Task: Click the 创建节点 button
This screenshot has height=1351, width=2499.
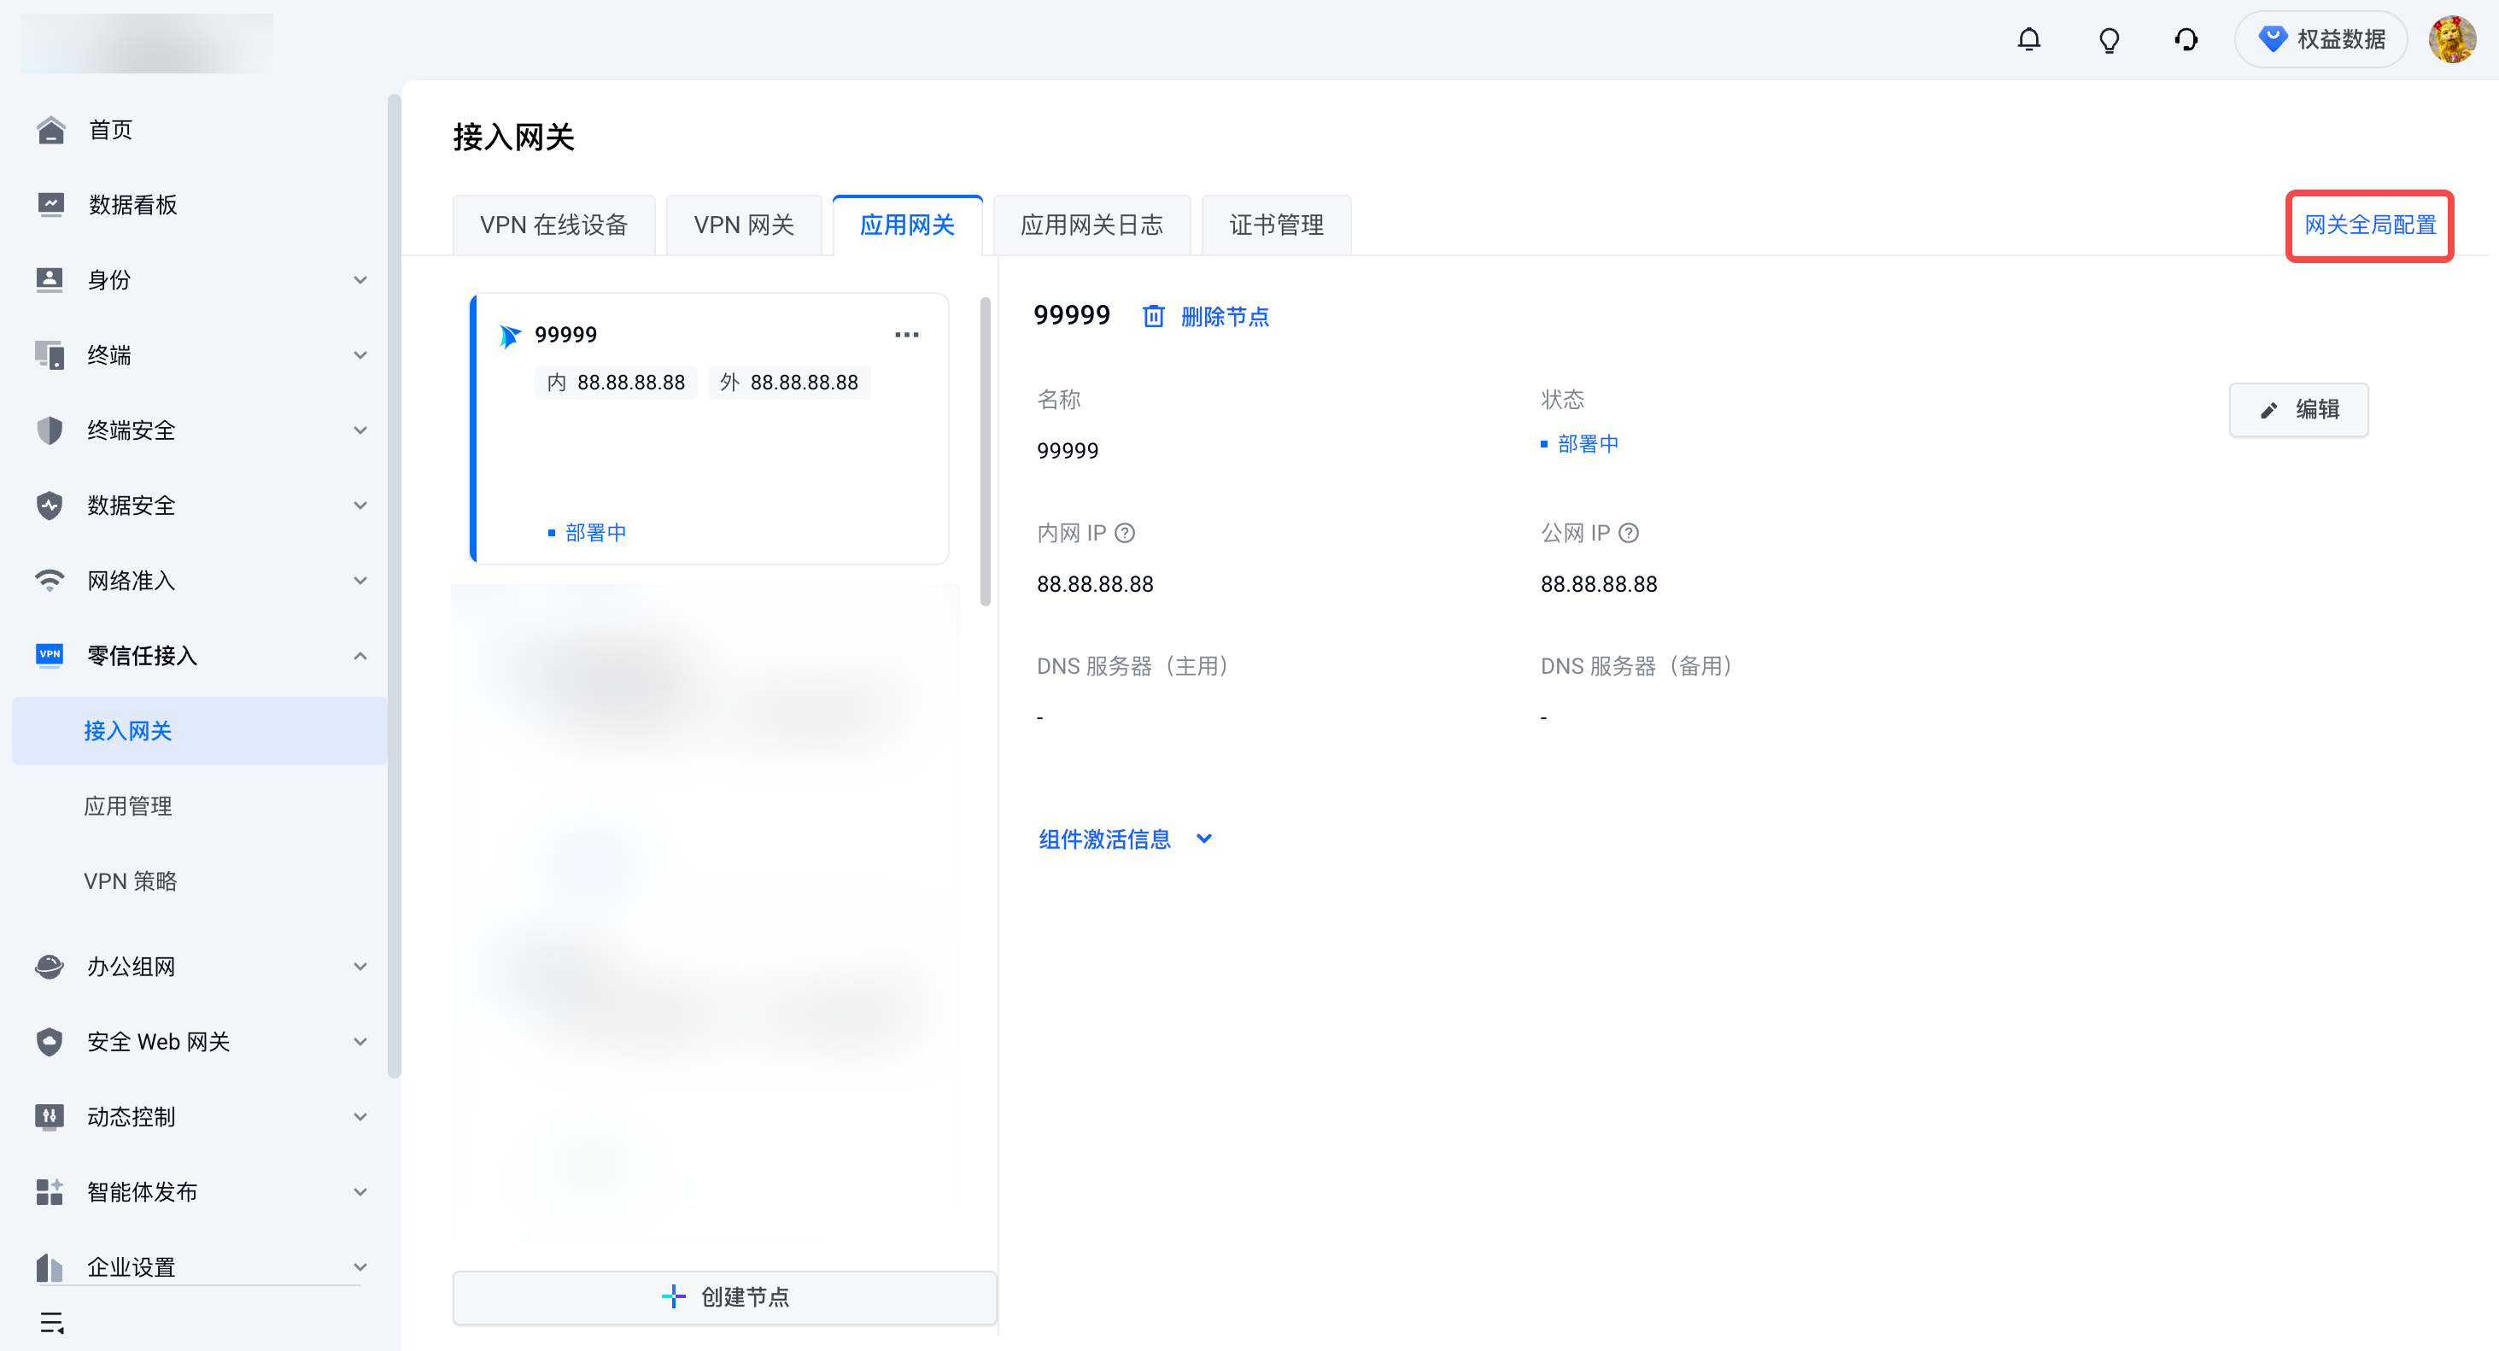Action: [x=723, y=1296]
